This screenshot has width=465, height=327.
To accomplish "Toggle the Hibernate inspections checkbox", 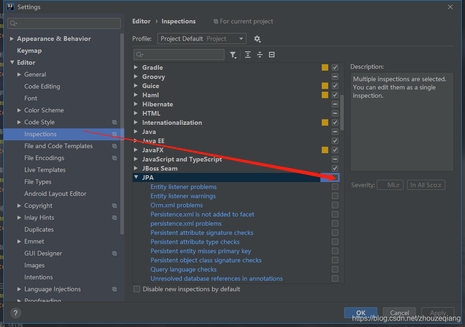I will (335, 104).
